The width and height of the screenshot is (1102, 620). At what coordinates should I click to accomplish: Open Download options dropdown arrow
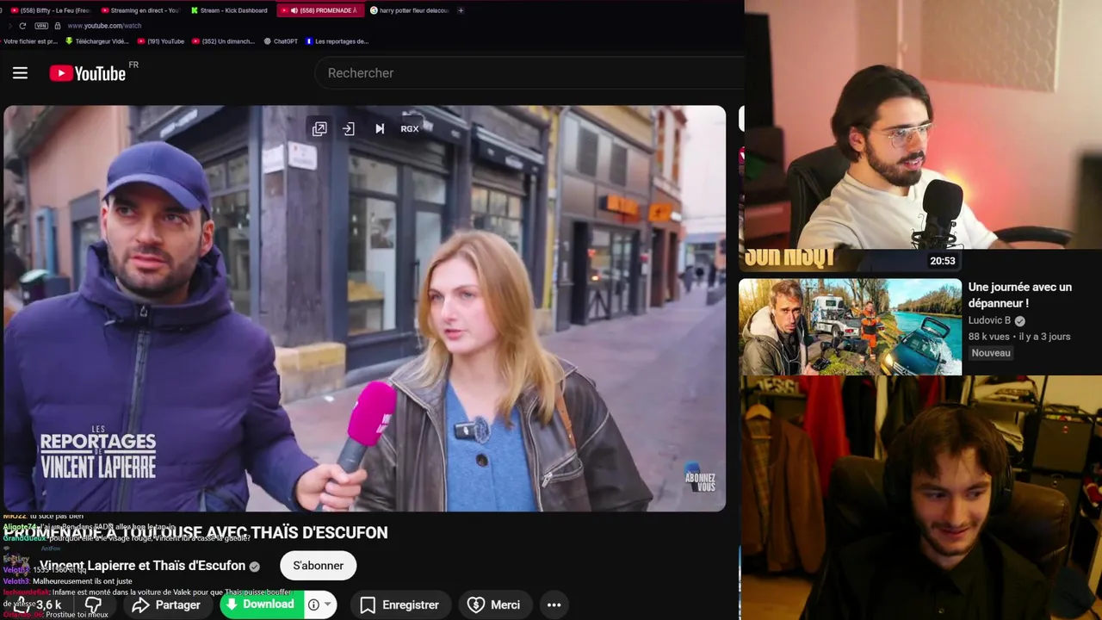(x=328, y=604)
